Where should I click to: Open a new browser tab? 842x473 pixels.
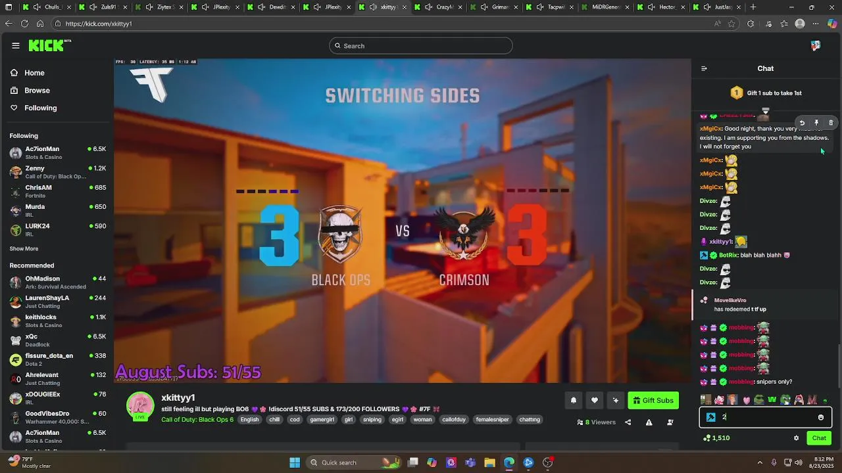pyautogui.click(x=753, y=7)
